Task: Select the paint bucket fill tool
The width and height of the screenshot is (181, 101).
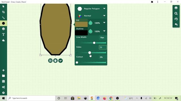Action: [3, 40]
